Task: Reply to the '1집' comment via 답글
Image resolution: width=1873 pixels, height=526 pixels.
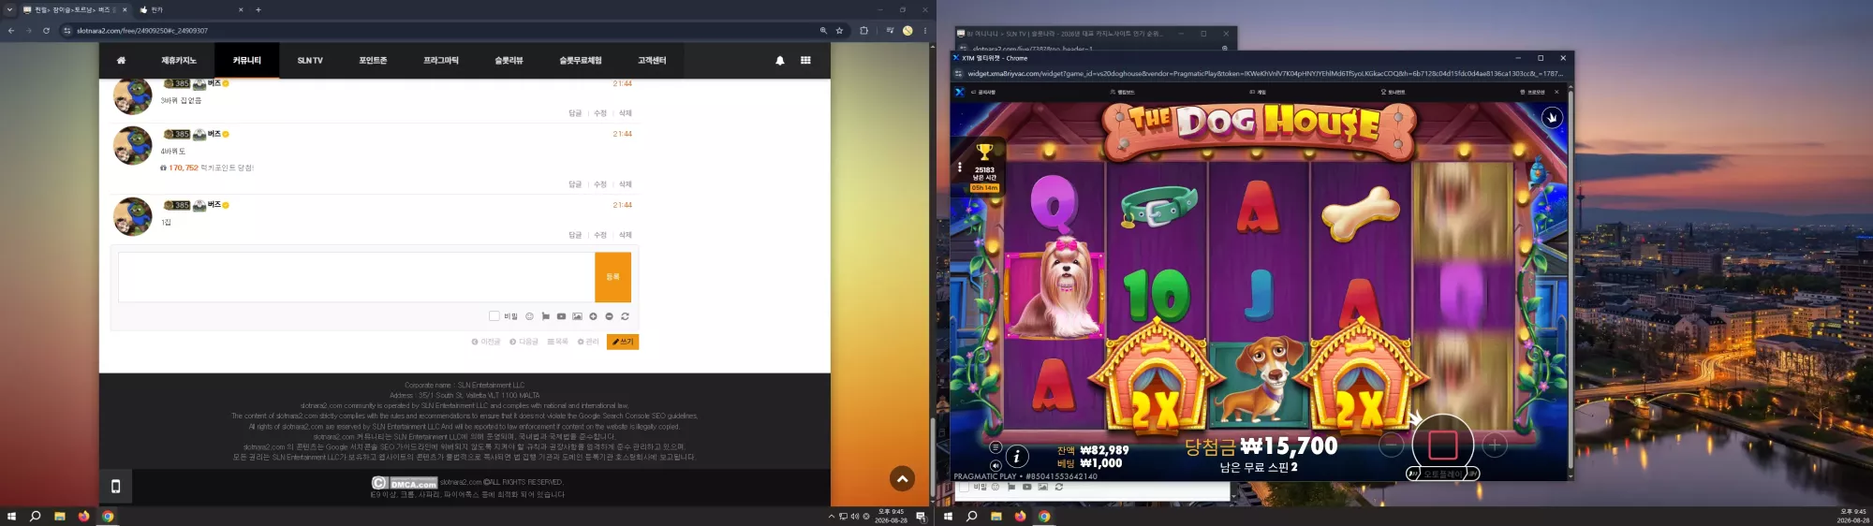Action: pyautogui.click(x=575, y=235)
